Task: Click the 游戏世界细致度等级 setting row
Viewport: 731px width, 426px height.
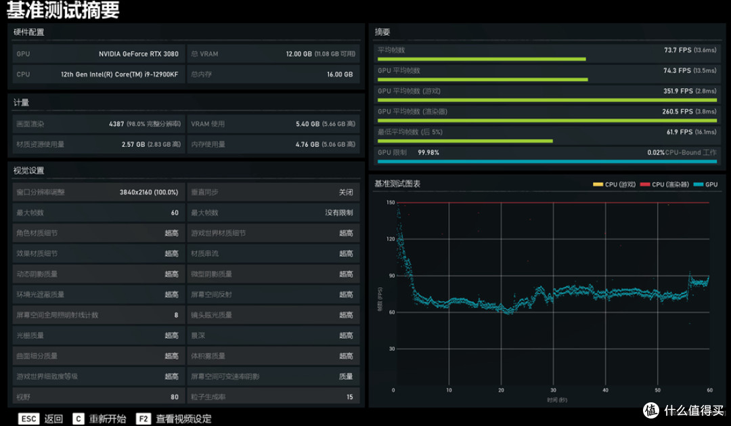Action: tap(98, 377)
